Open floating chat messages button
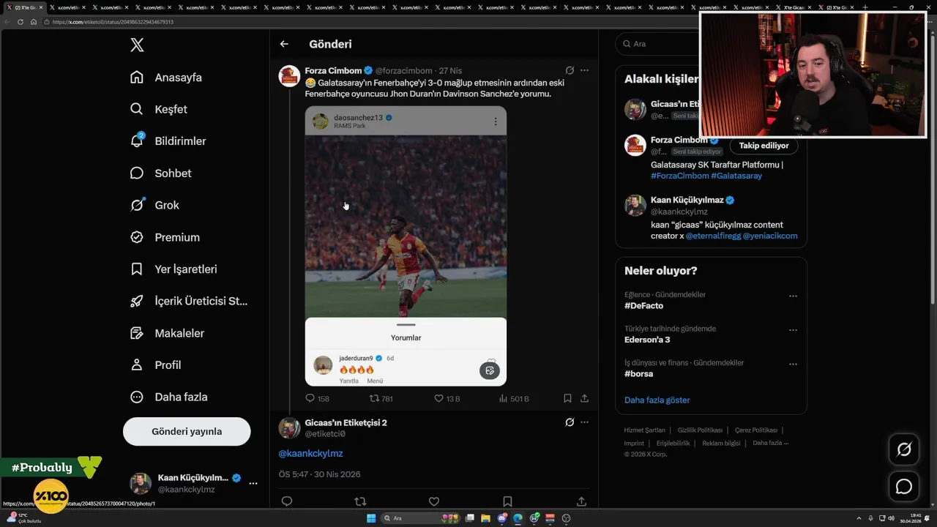This screenshot has width=937, height=527. click(x=904, y=487)
